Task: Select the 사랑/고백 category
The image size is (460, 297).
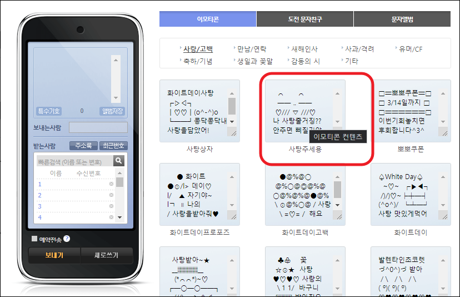Action: pyautogui.click(x=198, y=49)
